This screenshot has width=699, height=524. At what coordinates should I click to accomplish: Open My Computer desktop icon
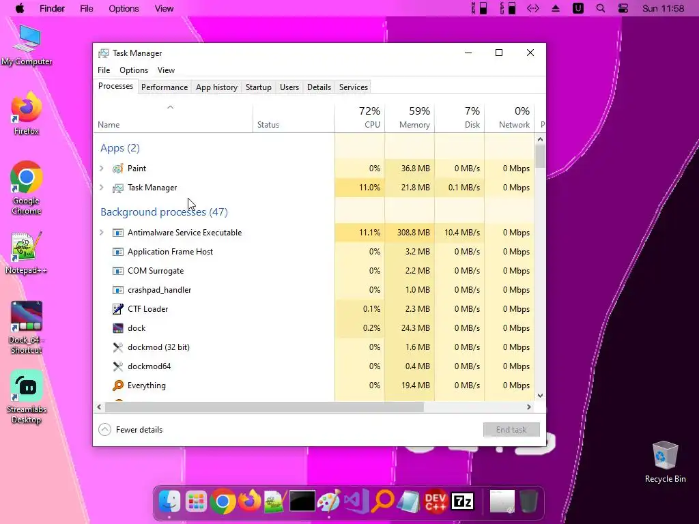tap(27, 46)
